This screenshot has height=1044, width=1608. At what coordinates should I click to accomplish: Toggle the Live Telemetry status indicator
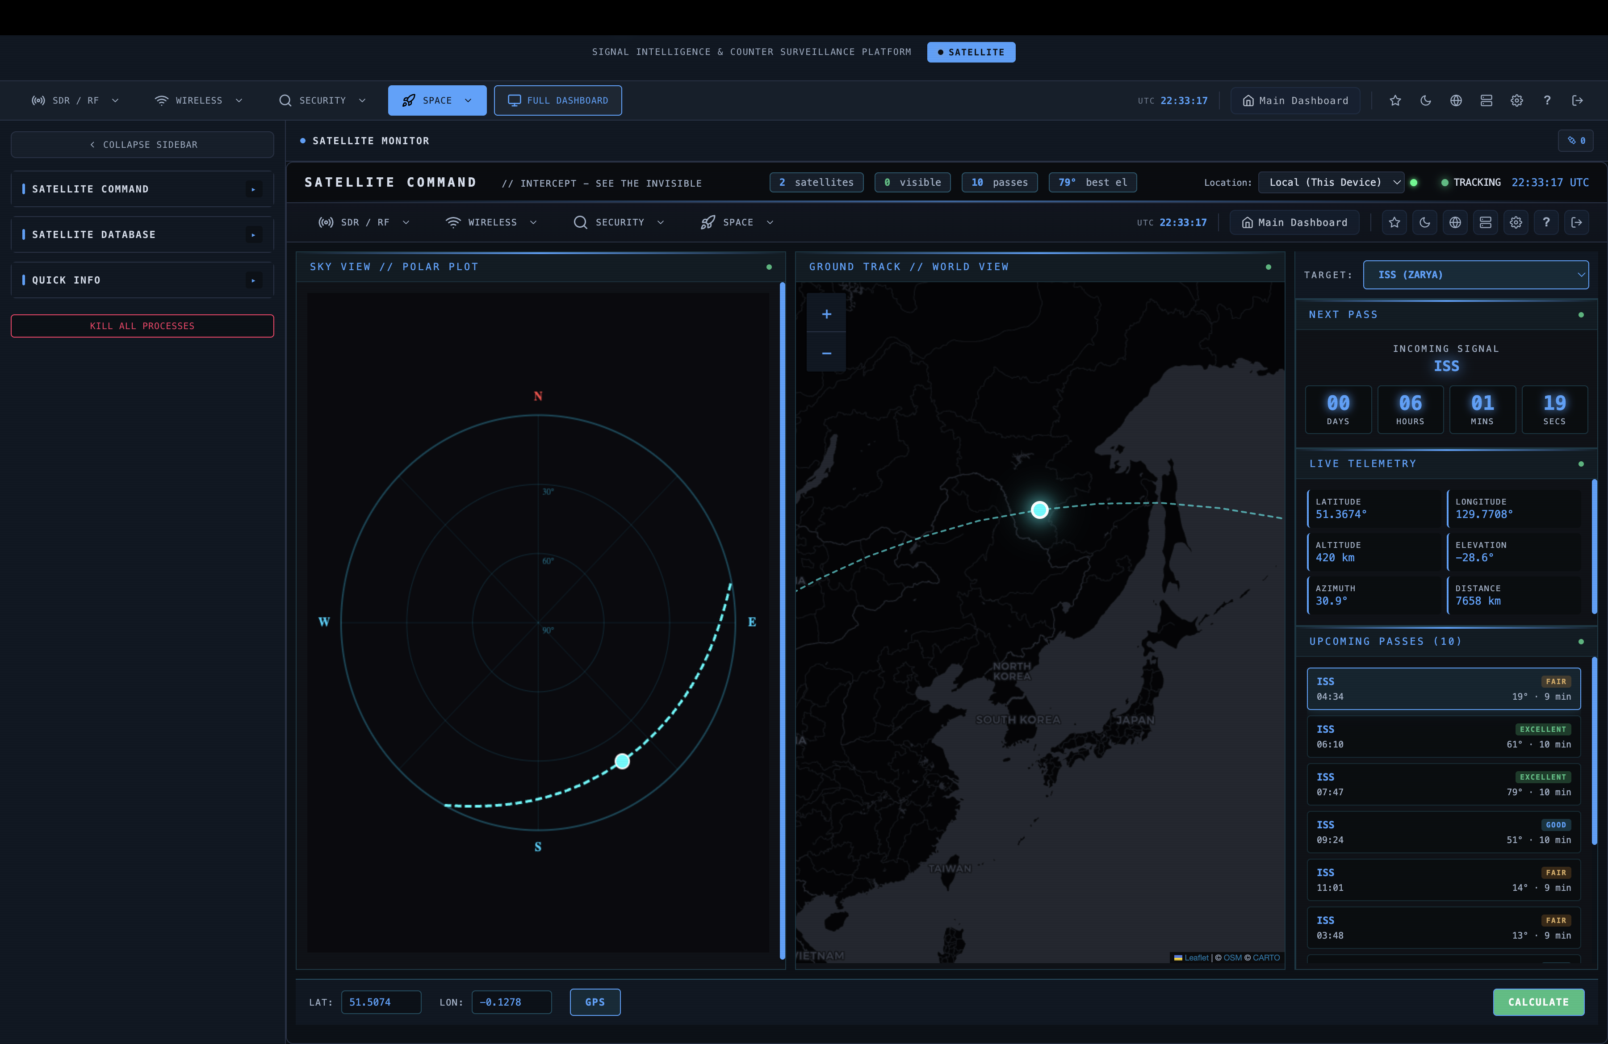[1582, 464]
